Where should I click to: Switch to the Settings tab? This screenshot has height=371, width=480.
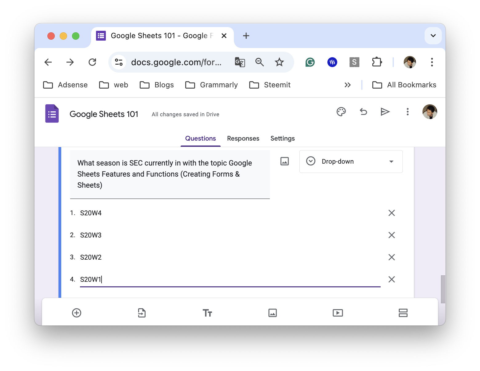tap(282, 138)
